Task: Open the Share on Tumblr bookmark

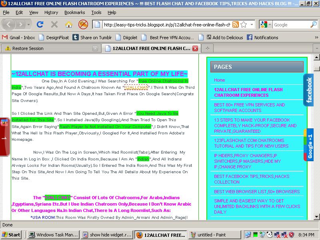Action: click(92, 38)
